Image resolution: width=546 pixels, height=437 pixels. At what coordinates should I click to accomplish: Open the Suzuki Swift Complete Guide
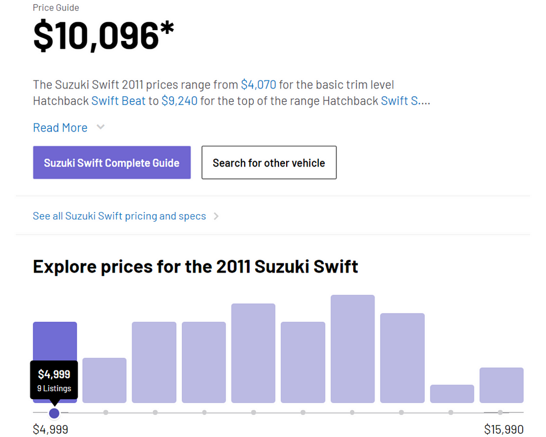tap(112, 162)
